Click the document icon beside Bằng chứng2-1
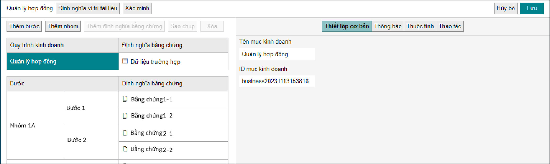The height and width of the screenshot is (164, 550). click(125, 133)
